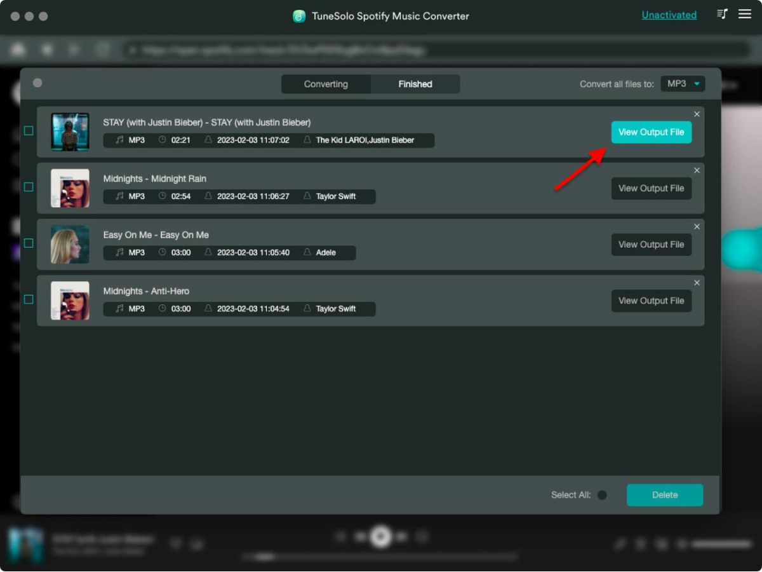Open the hamburger menu in title bar

(745, 14)
